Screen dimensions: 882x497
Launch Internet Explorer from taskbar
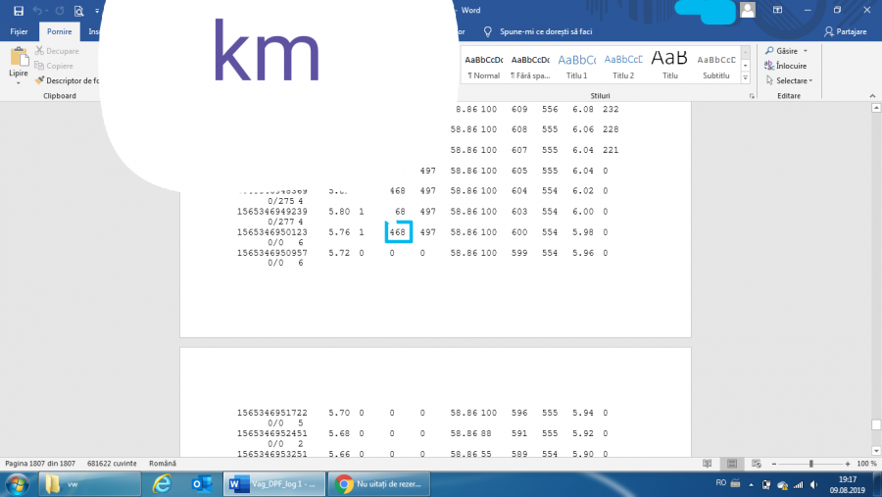(164, 483)
